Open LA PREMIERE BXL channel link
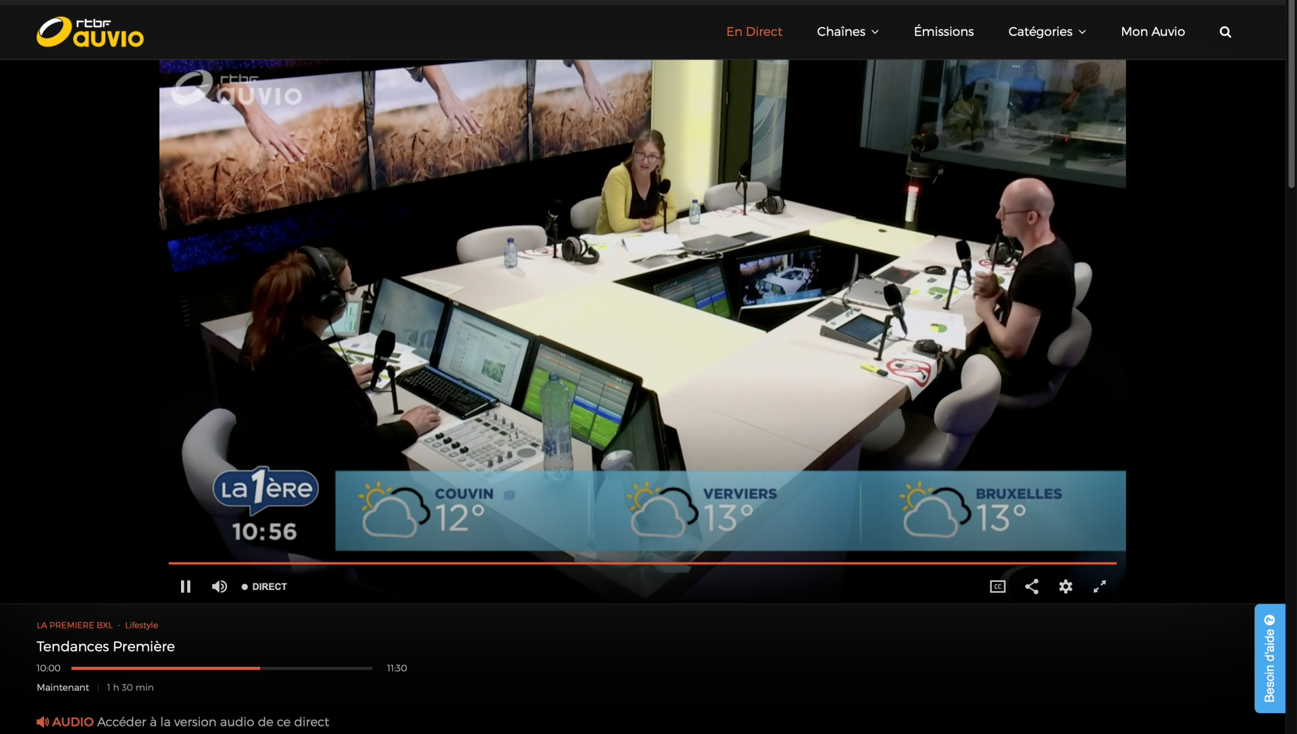 (74, 625)
